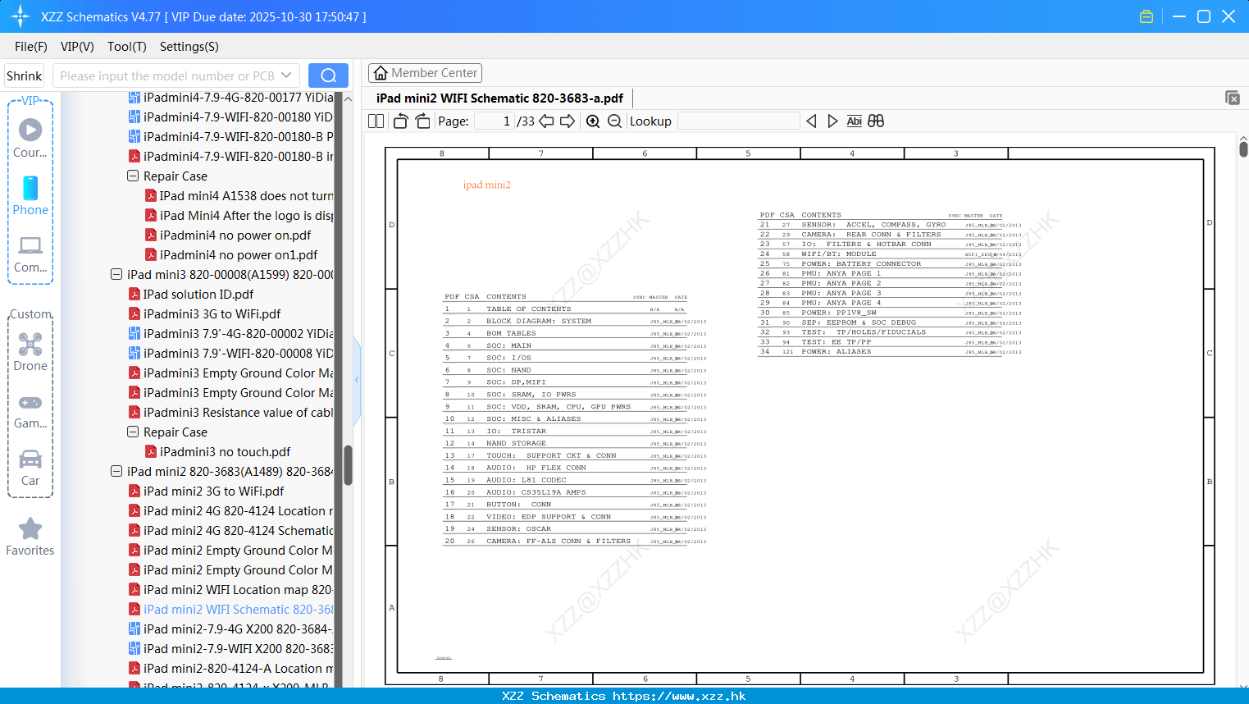Click the blue search button
The width and height of the screenshot is (1249, 704).
click(328, 75)
